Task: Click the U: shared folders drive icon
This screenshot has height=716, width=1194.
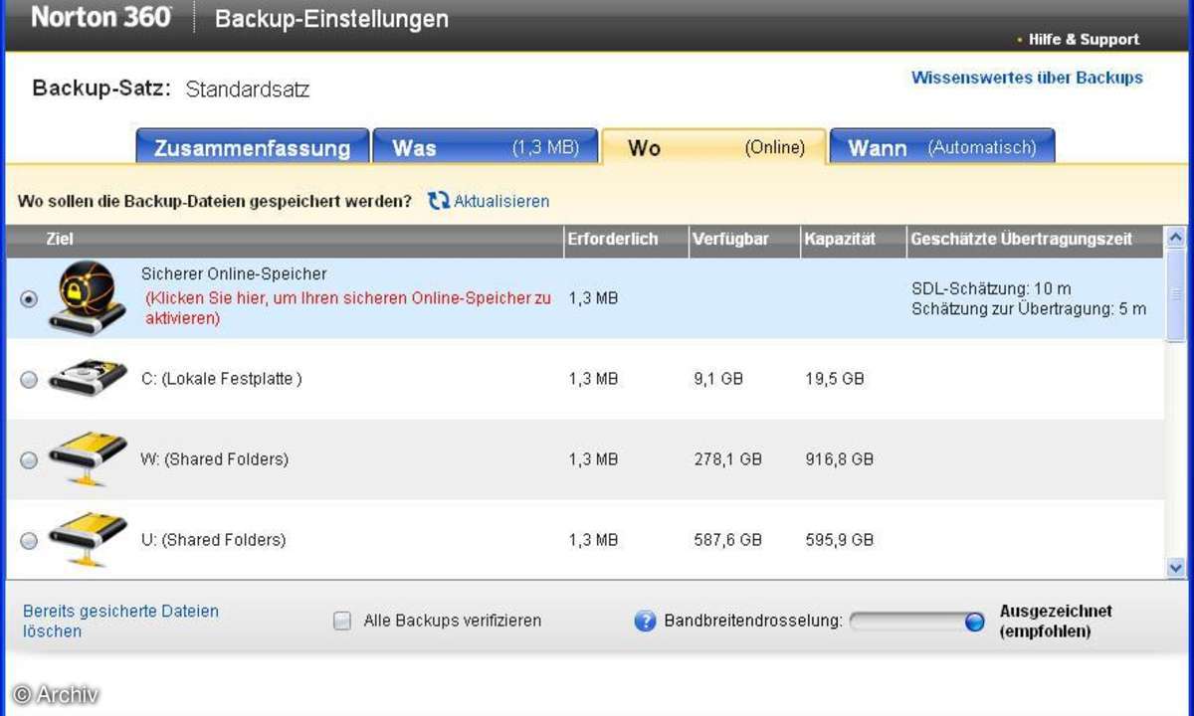Action: (x=89, y=539)
